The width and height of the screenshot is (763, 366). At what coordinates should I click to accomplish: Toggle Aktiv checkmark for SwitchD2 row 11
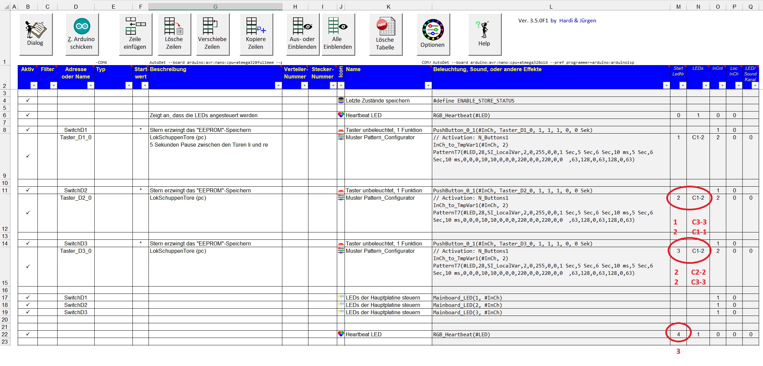click(x=28, y=190)
